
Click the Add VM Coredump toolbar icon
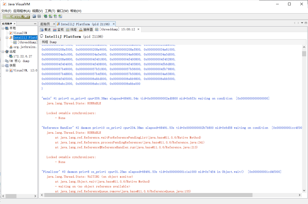(x=55, y=16)
